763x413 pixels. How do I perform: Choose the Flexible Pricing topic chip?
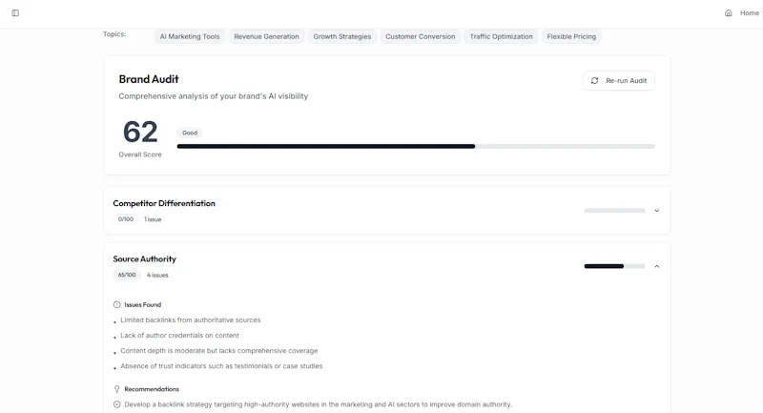pos(571,36)
